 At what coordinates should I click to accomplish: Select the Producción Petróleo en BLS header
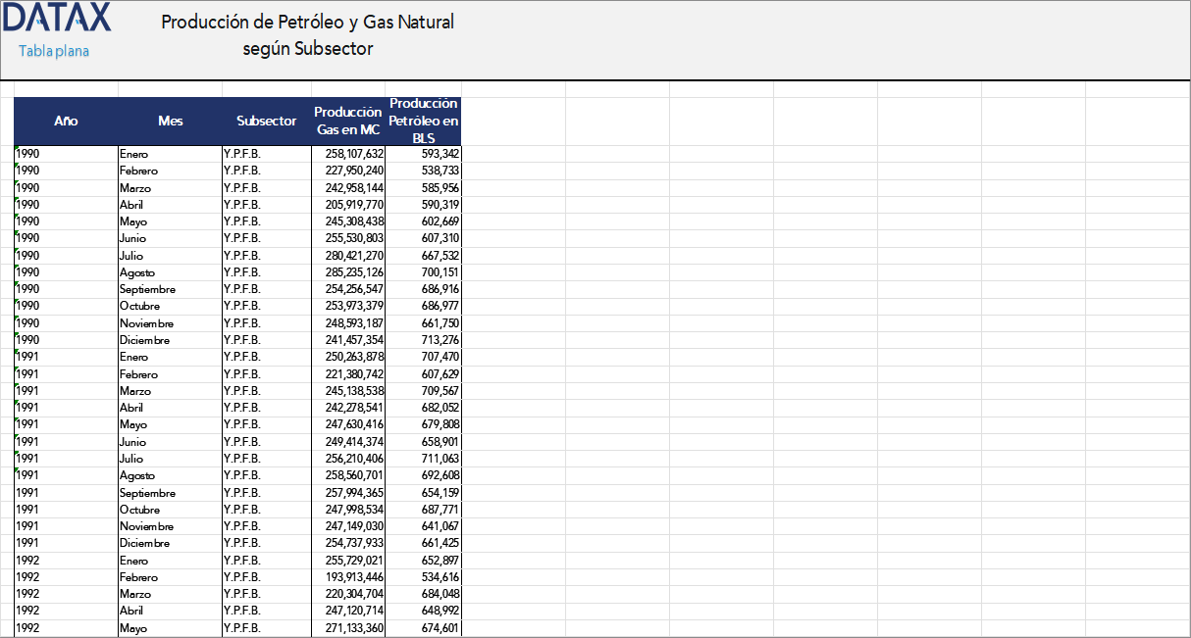[x=424, y=119]
